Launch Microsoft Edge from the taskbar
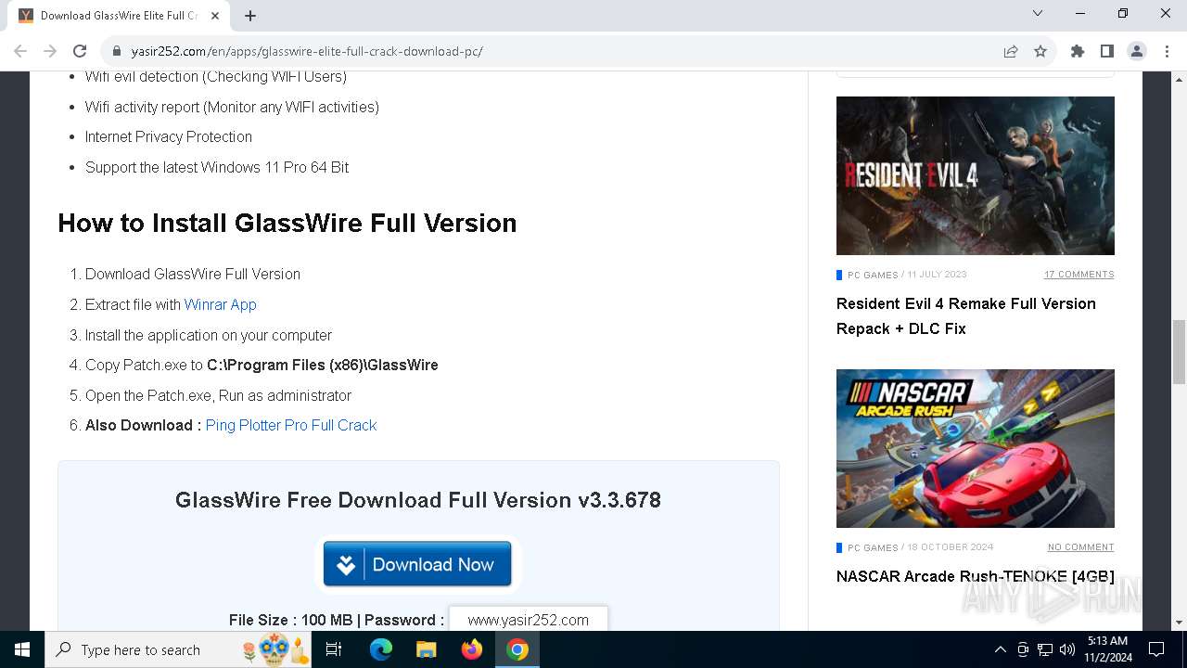 click(x=381, y=649)
